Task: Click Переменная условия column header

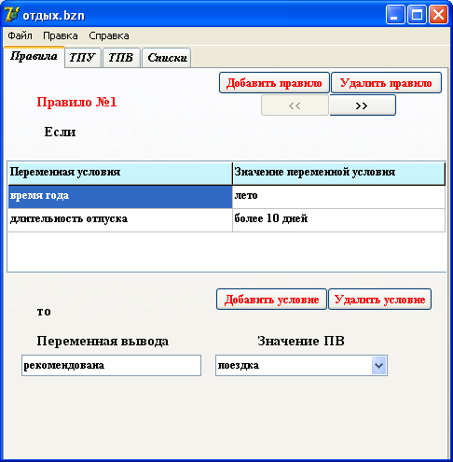Action: coord(120,173)
